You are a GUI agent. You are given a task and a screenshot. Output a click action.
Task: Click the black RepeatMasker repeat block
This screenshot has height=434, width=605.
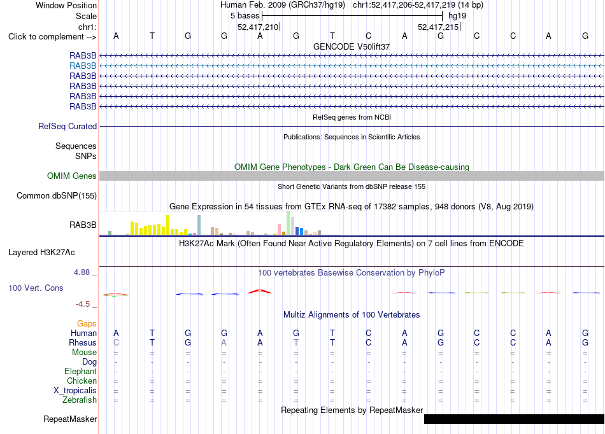[x=514, y=419]
